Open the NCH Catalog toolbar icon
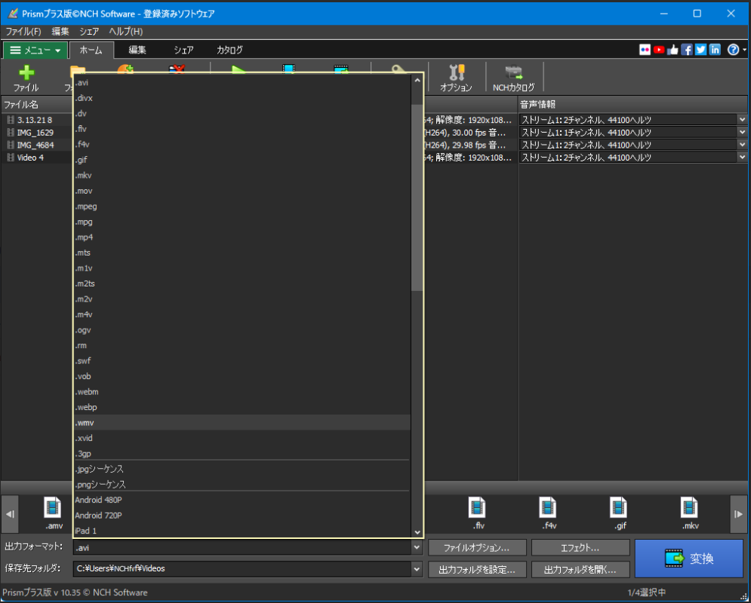751x603 pixels. click(x=513, y=78)
